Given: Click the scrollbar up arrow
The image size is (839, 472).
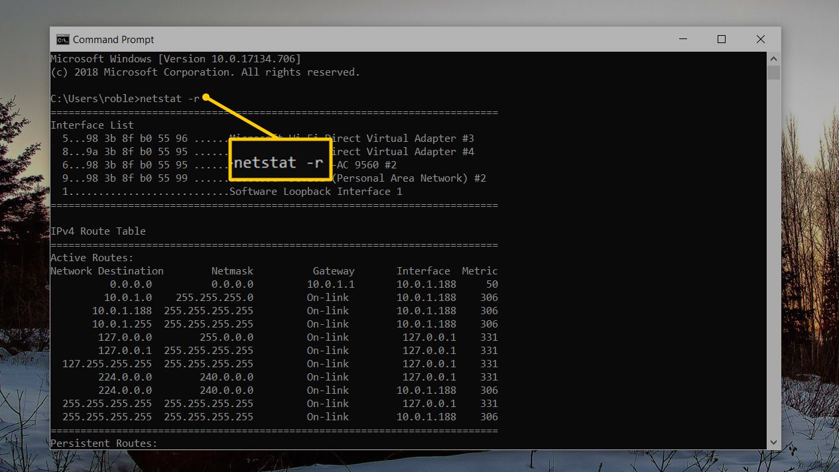Looking at the screenshot, I should [x=773, y=58].
